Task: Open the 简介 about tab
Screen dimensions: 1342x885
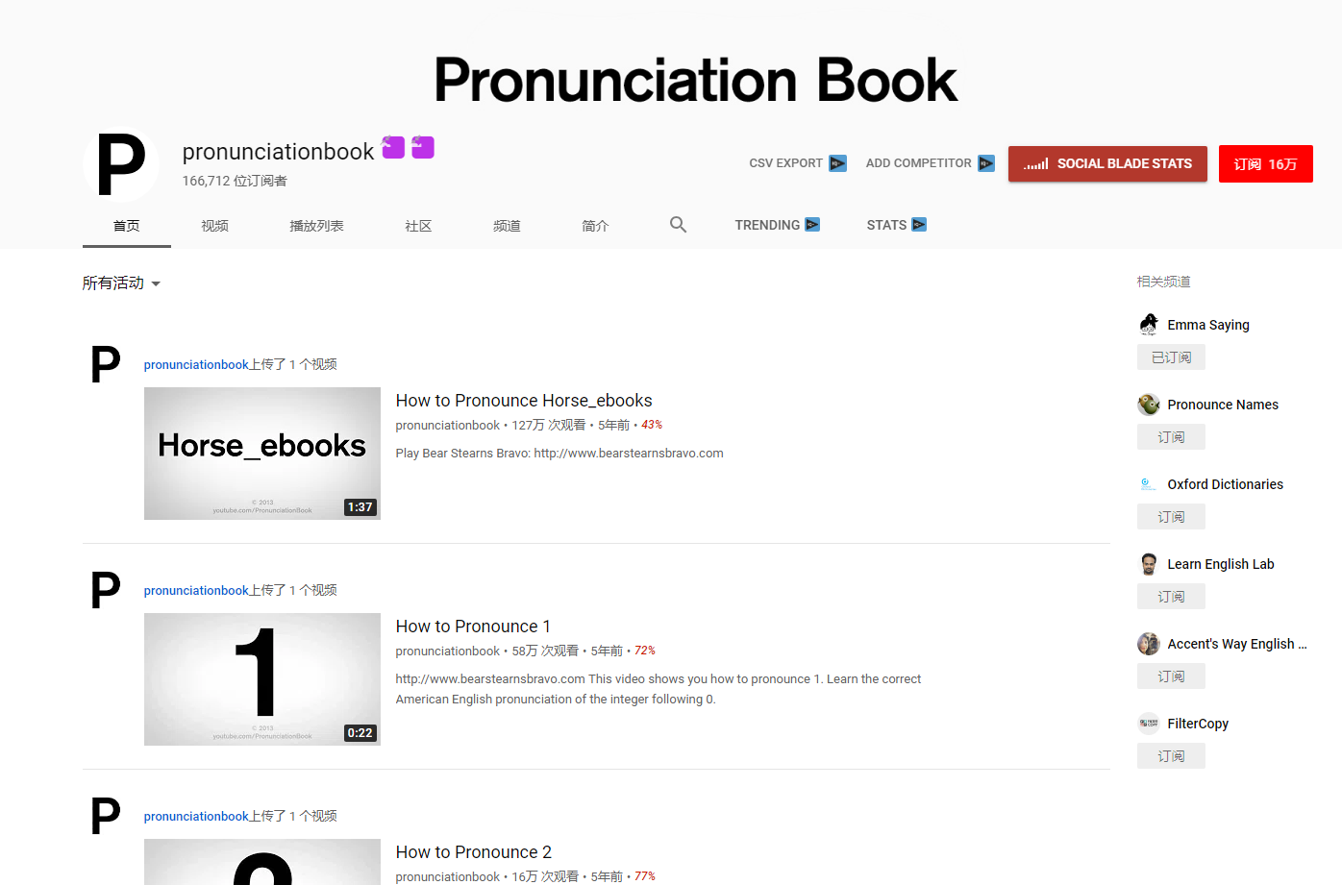Action: [x=596, y=226]
